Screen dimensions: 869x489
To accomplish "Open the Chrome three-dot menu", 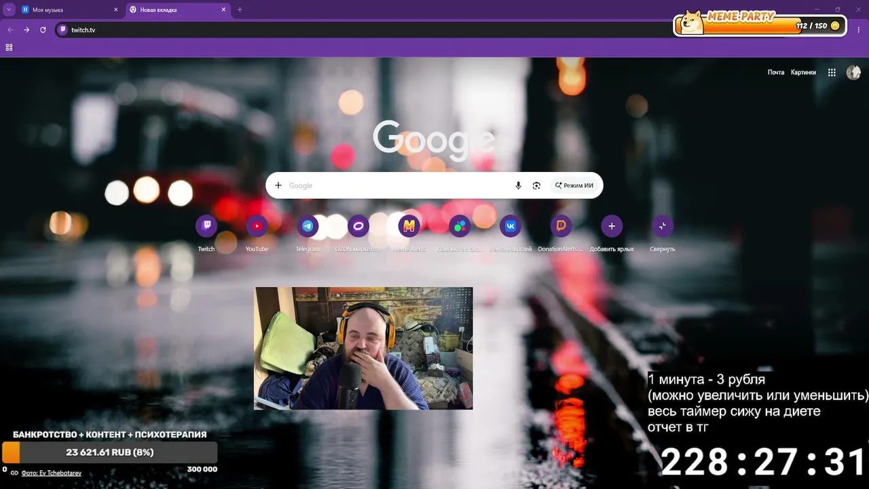I will (859, 30).
